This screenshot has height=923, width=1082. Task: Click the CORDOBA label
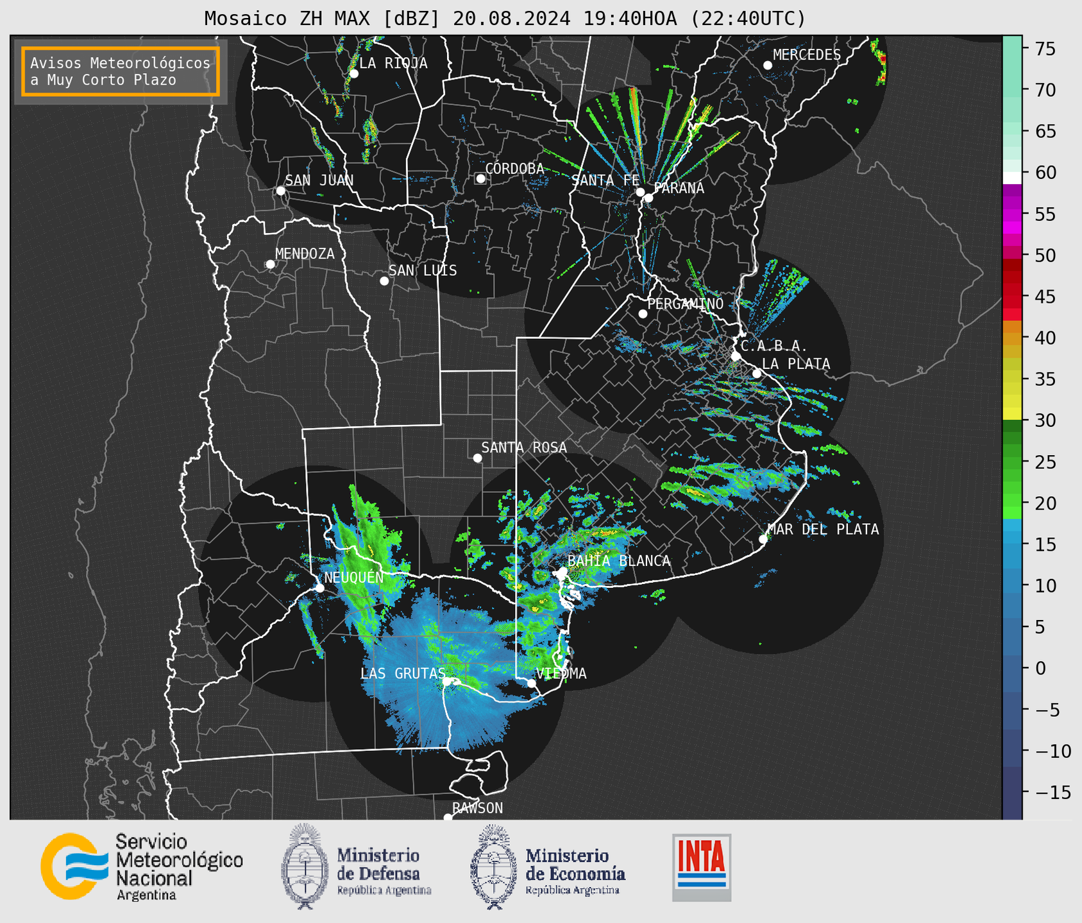coord(514,168)
